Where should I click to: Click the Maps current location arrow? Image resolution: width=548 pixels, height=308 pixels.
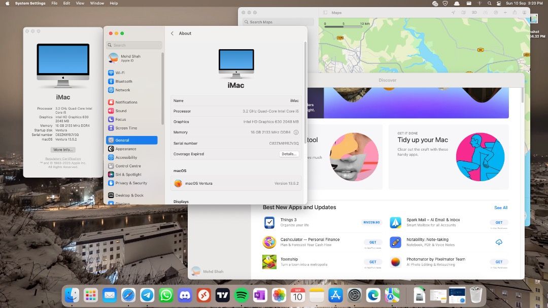tap(453, 12)
